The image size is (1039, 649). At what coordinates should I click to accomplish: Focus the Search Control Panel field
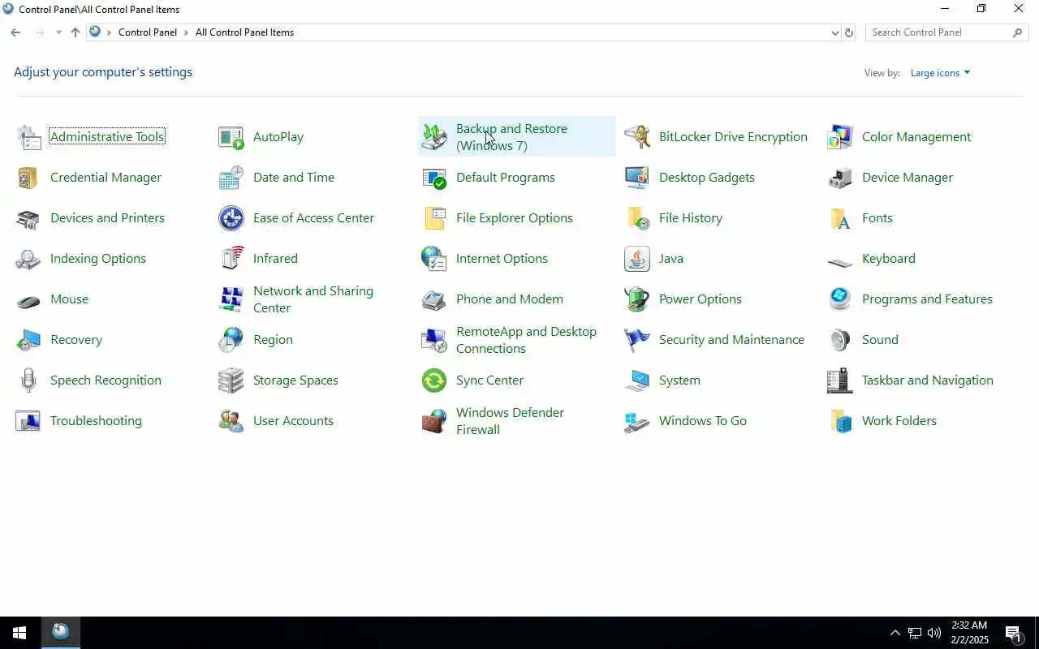coord(938,32)
